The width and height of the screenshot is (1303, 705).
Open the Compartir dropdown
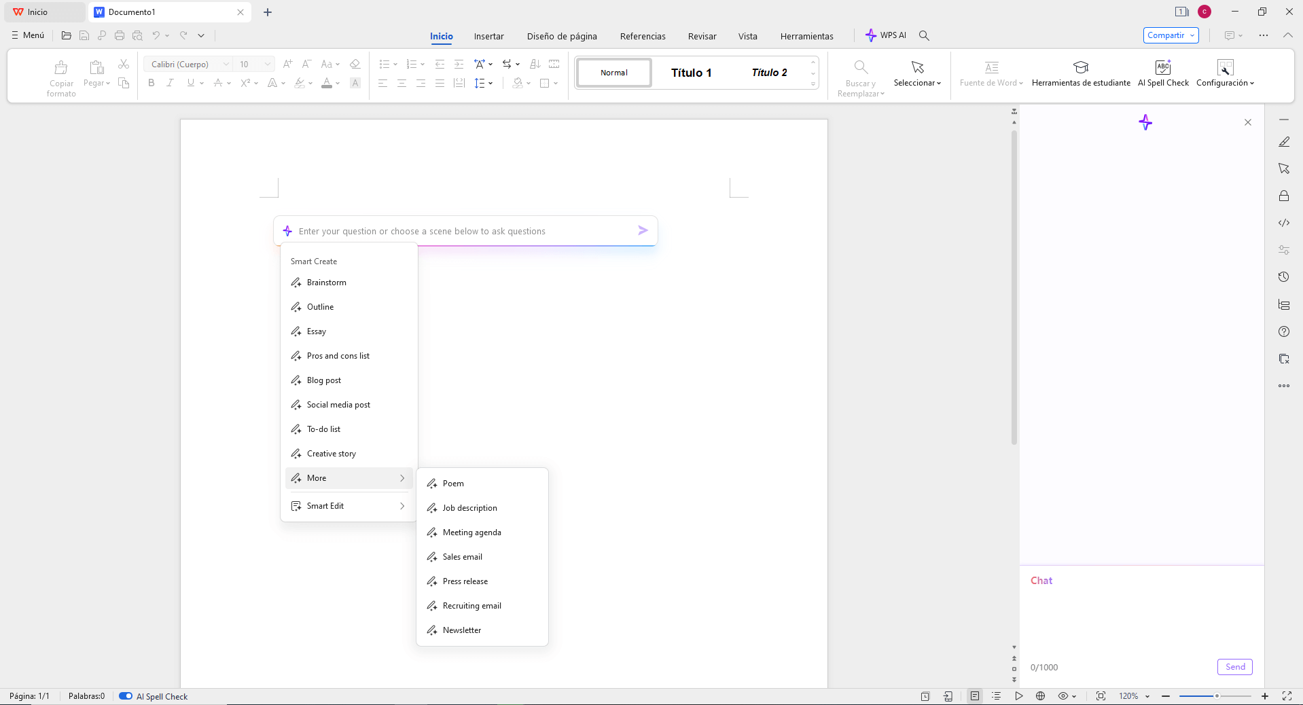point(1170,35)
